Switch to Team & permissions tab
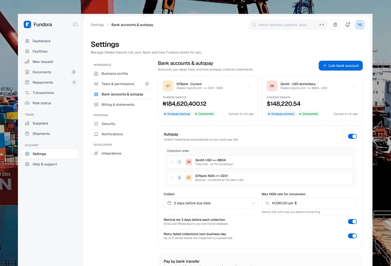Screen dimensions: 391x266 point(121,84)
